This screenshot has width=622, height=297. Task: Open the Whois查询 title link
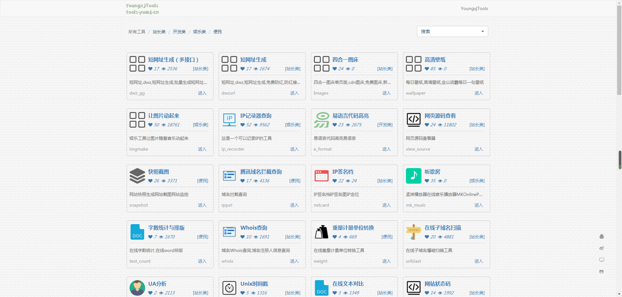(x=254, y=228)
